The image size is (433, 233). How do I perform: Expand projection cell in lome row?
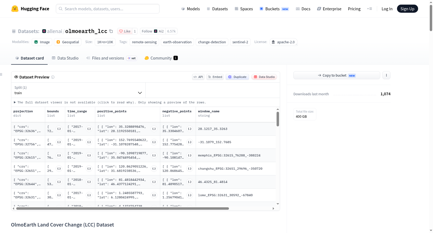point(28,195)
